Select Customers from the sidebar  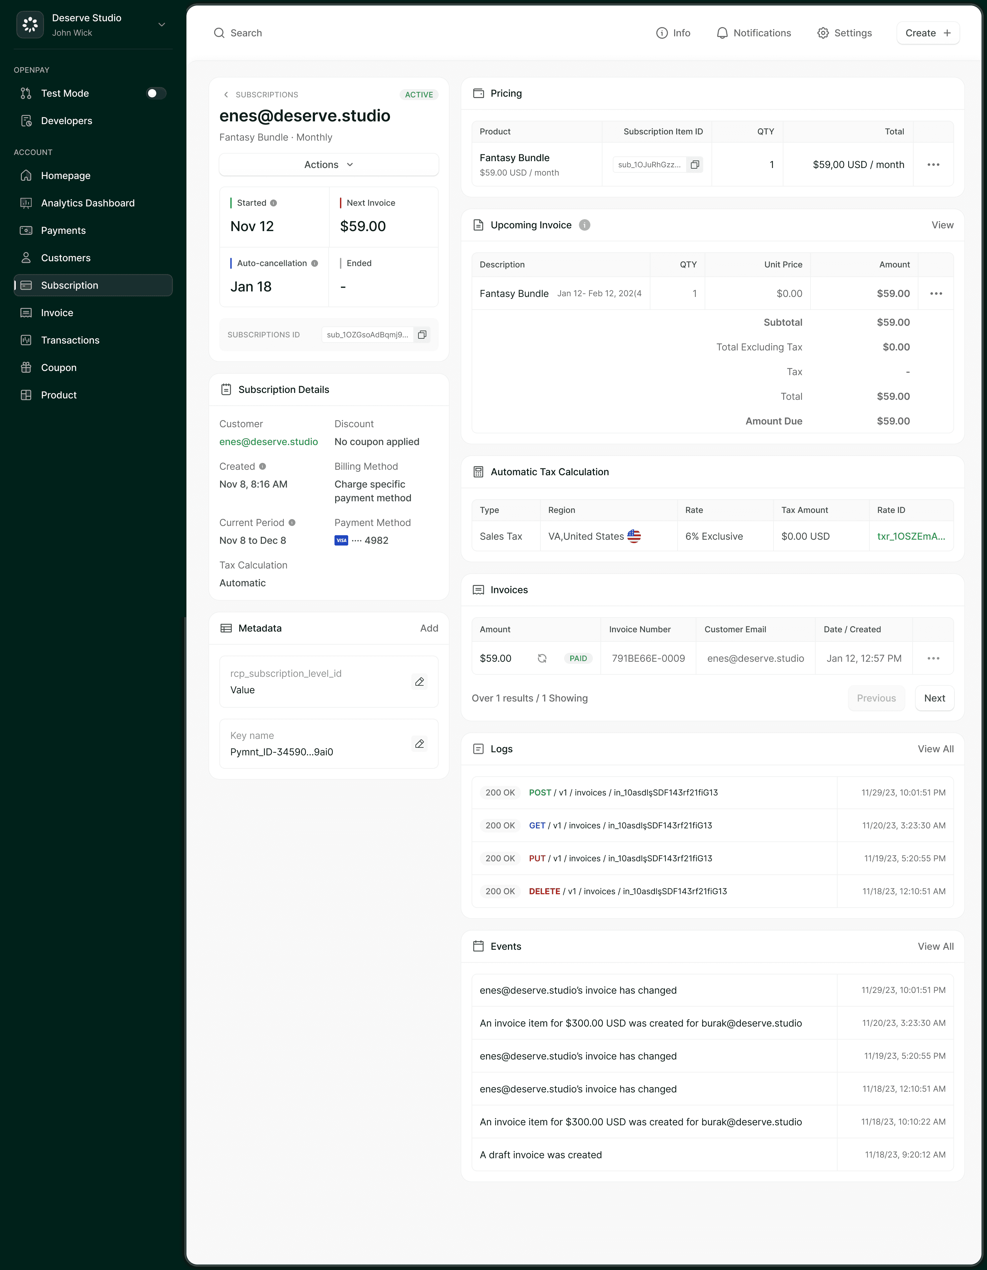65,257
